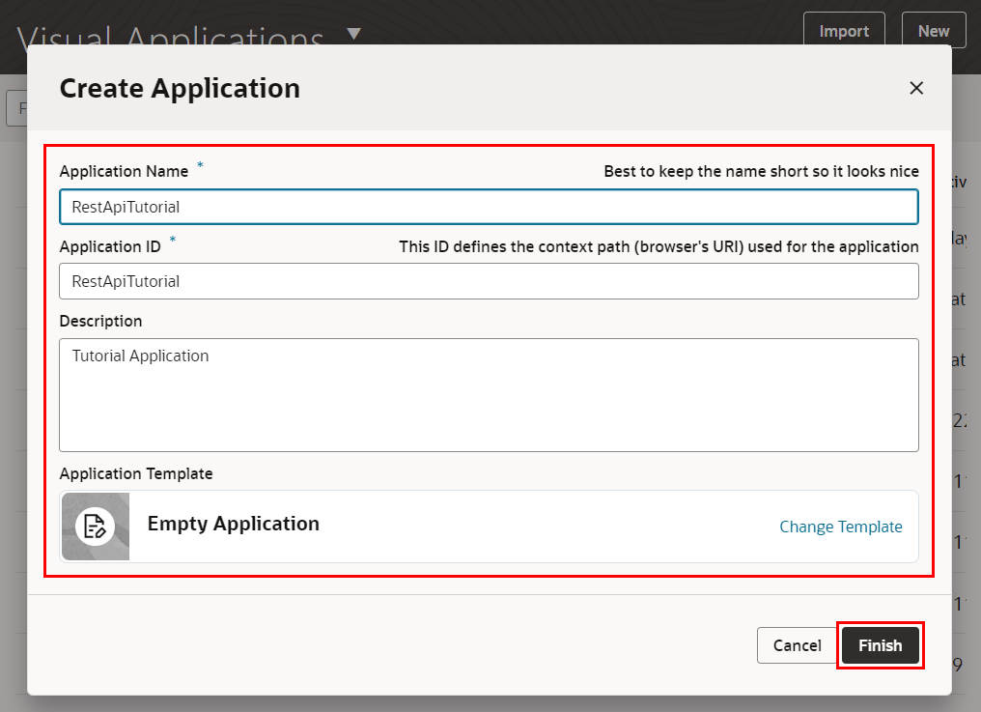Click the hint about keeping name short

[761, 171]
